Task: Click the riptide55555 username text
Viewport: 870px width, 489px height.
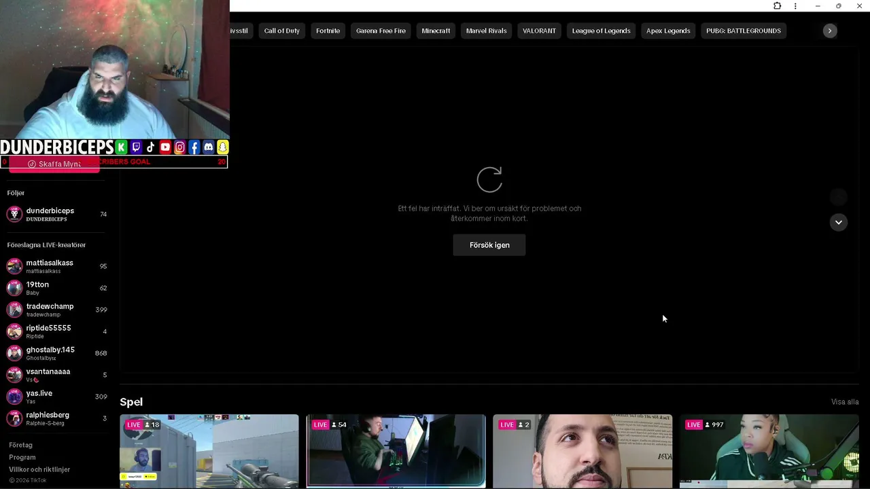Action: [48, 328]
